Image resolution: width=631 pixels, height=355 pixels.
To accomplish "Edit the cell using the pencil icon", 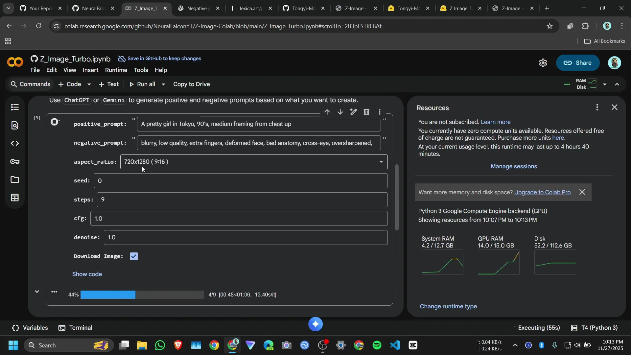I will click(x=353, y=112).
